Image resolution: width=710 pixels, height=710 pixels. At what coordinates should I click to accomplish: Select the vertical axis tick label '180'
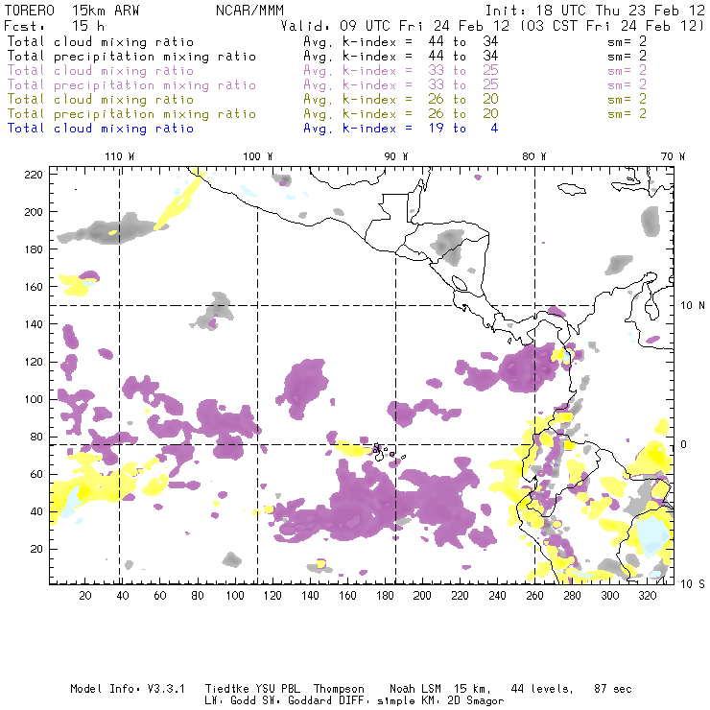point(34,249)
